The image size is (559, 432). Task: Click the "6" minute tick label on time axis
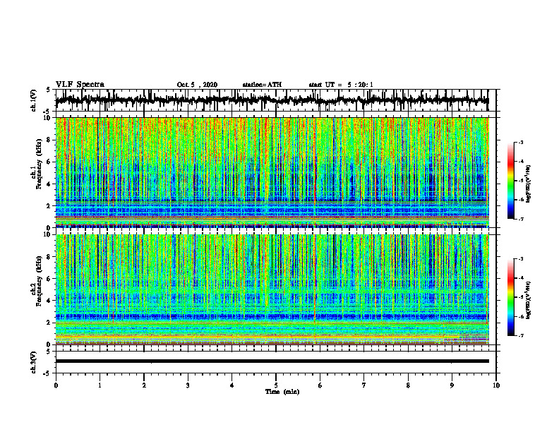pyautogui.click(x=320, y=385)
